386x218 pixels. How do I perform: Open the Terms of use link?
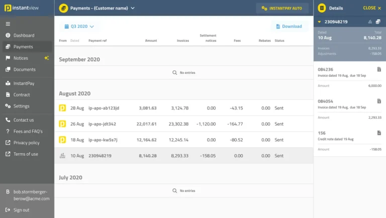coord(25,154)
